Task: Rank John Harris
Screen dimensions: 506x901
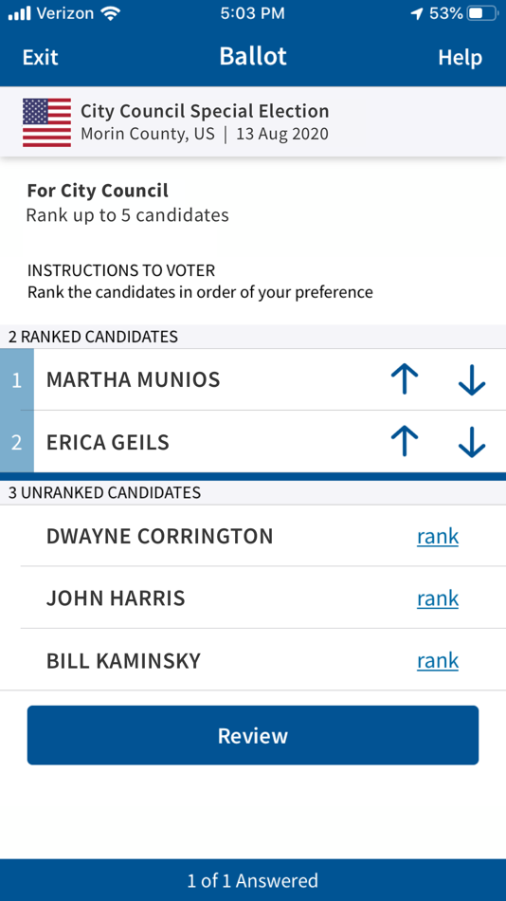Action: click(x=438, y=598)
